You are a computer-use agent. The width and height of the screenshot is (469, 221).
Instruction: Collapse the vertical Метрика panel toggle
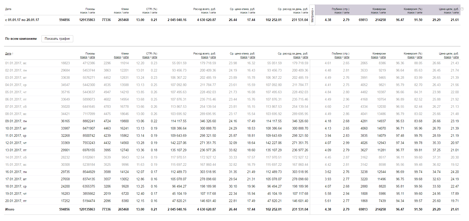pyautogui.click(x=312, y=15)
